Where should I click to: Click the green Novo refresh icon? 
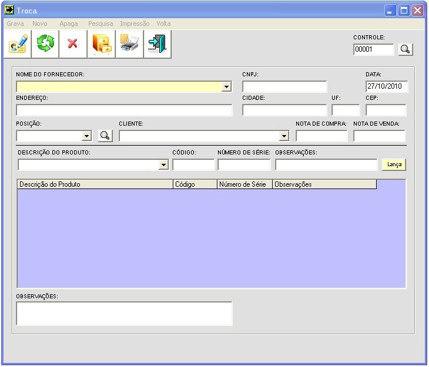(x=45, y=44)
